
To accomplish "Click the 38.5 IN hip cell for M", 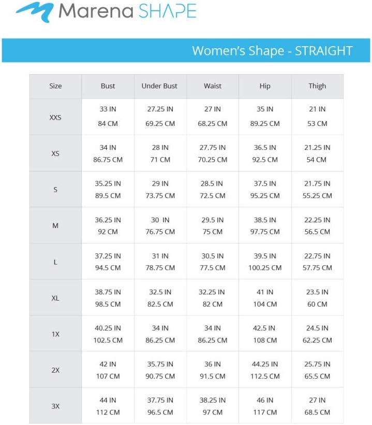I will click(x=265, y=220).
